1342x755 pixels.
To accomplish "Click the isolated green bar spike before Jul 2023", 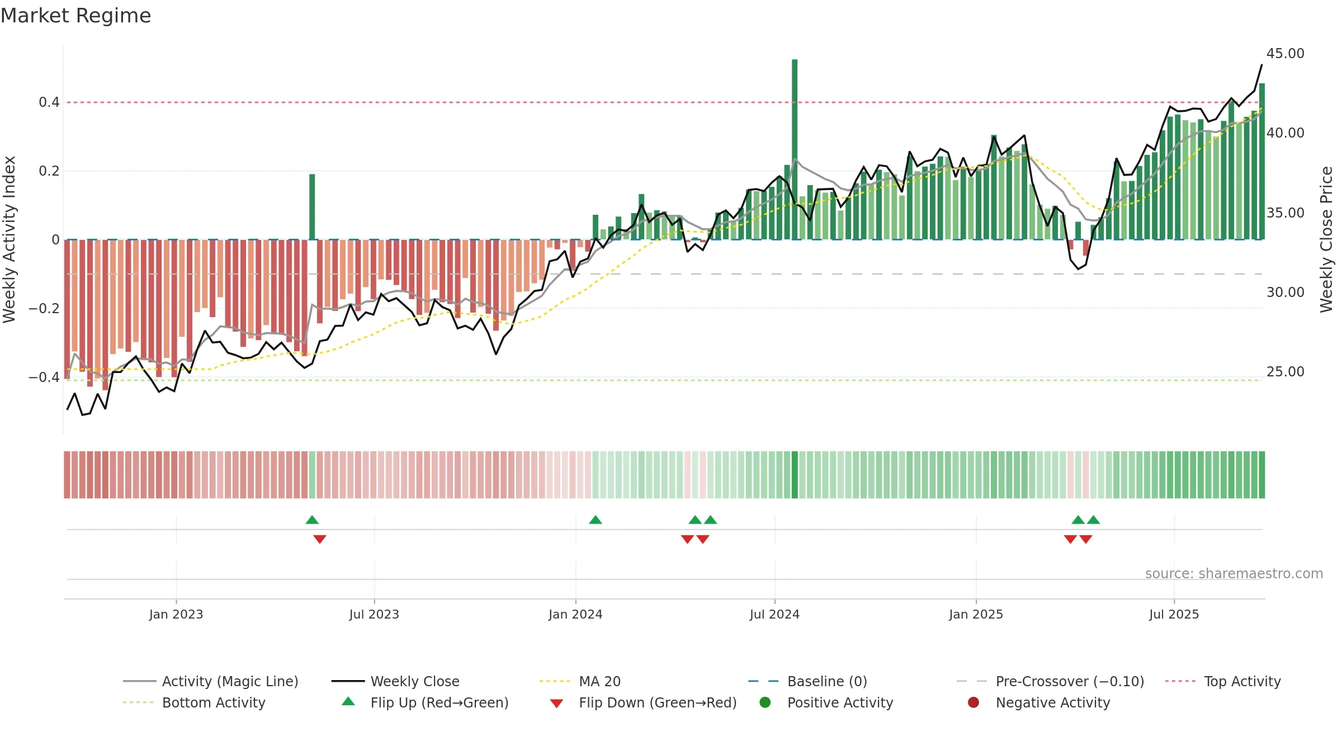I will (312, 207).
